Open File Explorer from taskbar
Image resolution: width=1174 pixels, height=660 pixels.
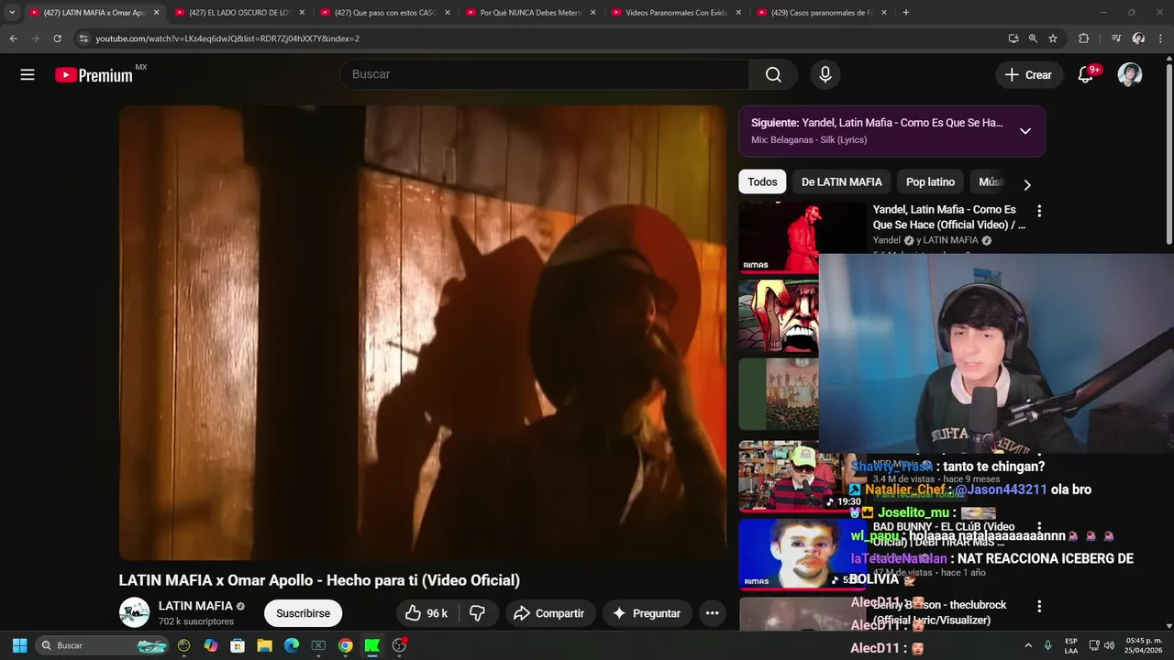264,645
